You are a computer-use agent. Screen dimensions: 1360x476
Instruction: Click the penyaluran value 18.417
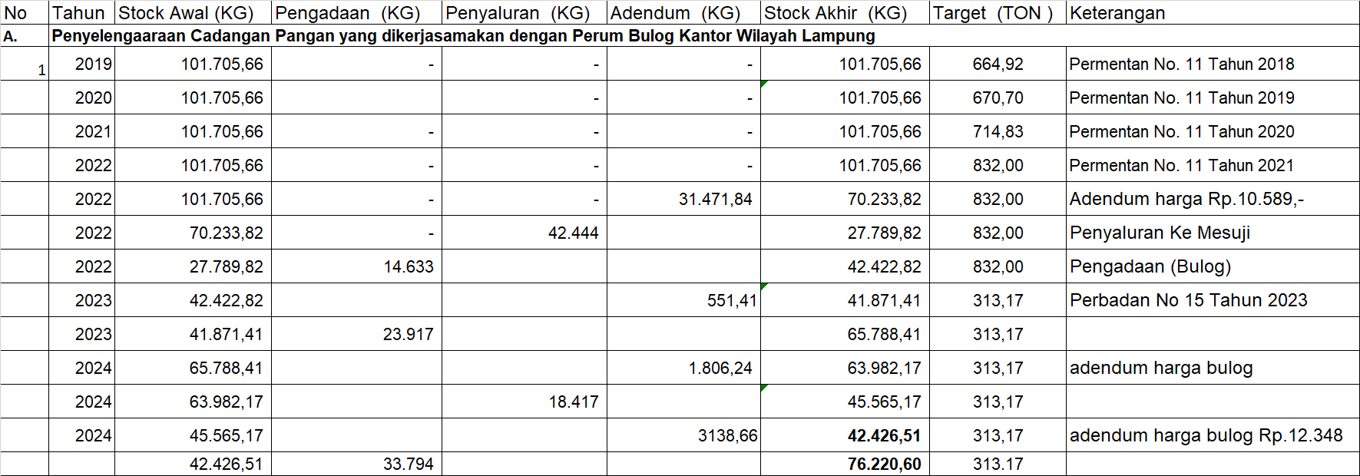(x=573, y=402)
